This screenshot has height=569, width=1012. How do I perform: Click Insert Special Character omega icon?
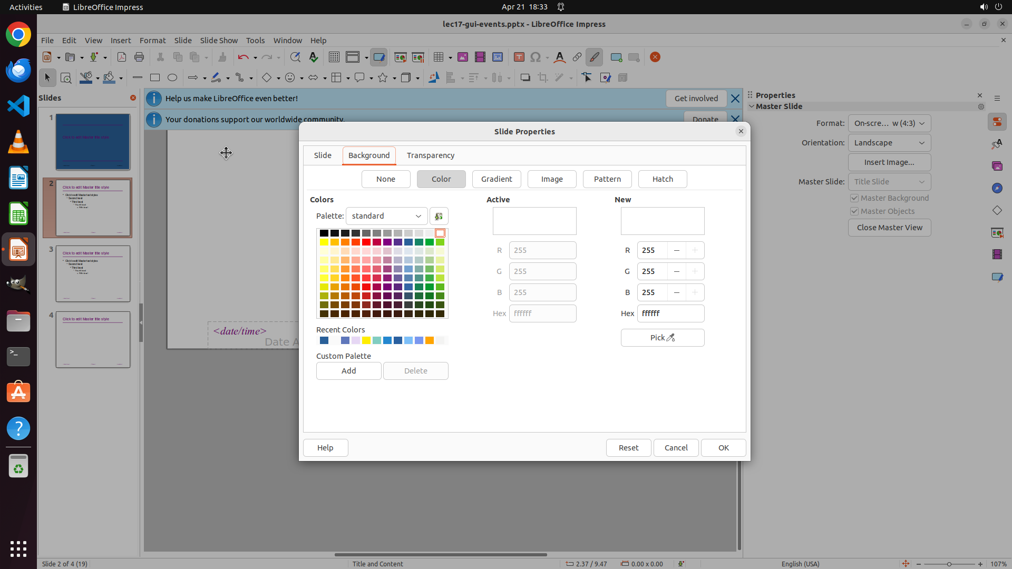536,57
